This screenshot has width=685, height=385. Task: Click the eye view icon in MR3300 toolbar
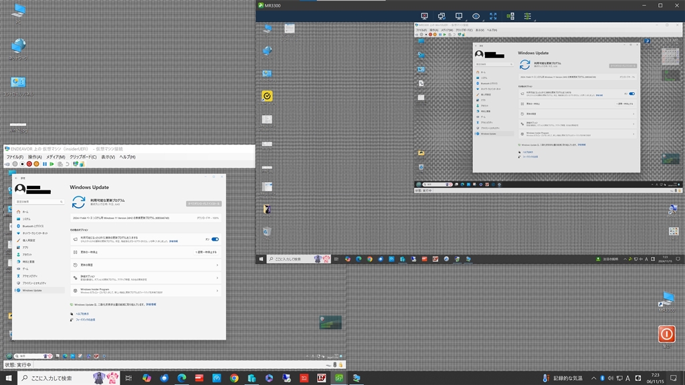(x=476, y=16)
